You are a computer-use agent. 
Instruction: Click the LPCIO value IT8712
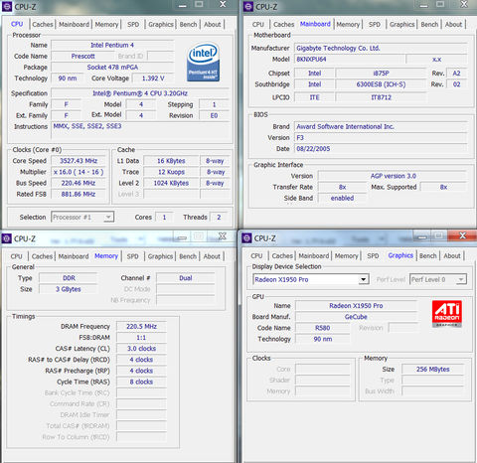tap(381, 97)
